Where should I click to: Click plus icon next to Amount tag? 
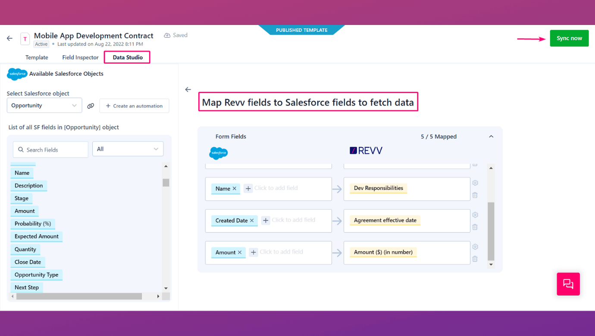coord(254,252)
